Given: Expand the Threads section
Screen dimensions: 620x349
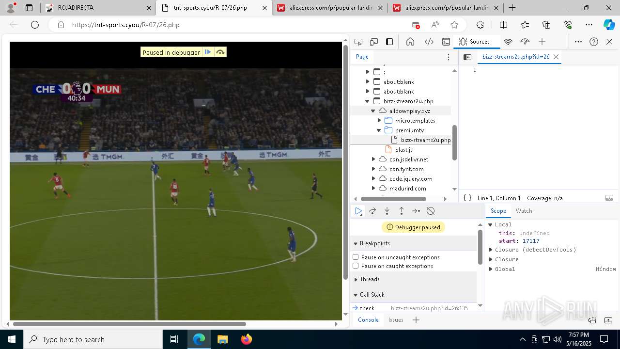Looking at the screenshot, I should [x=356, y=279].
